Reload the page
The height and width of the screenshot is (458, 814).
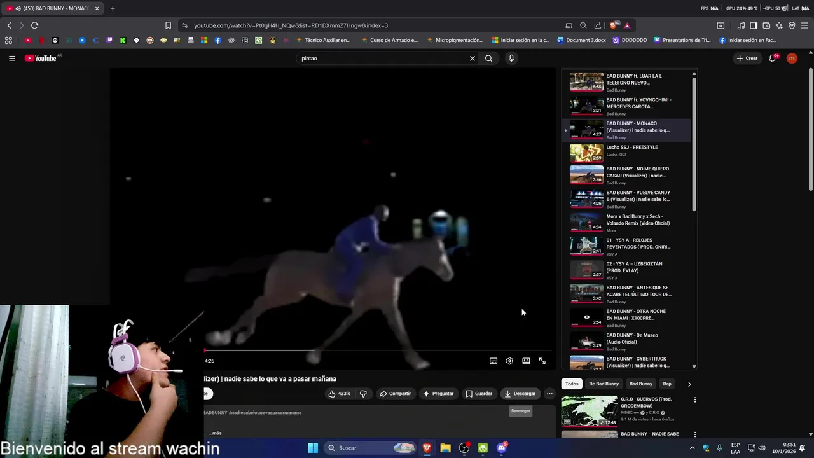[34, 25]
